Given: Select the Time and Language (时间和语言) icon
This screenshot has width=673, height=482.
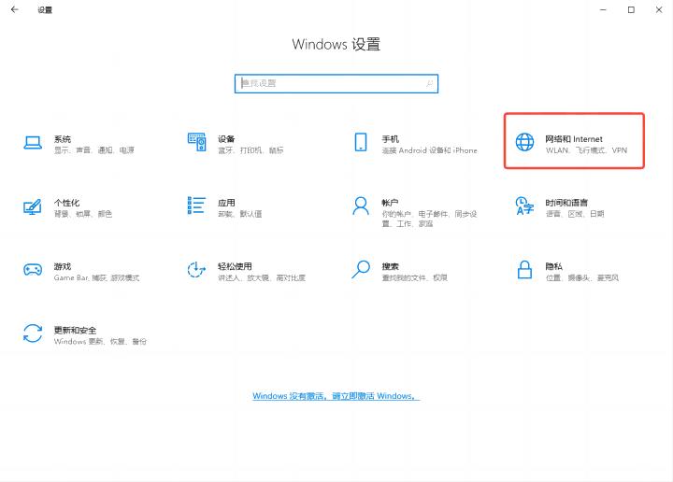Looking at the screenshot, I should 525,206.
